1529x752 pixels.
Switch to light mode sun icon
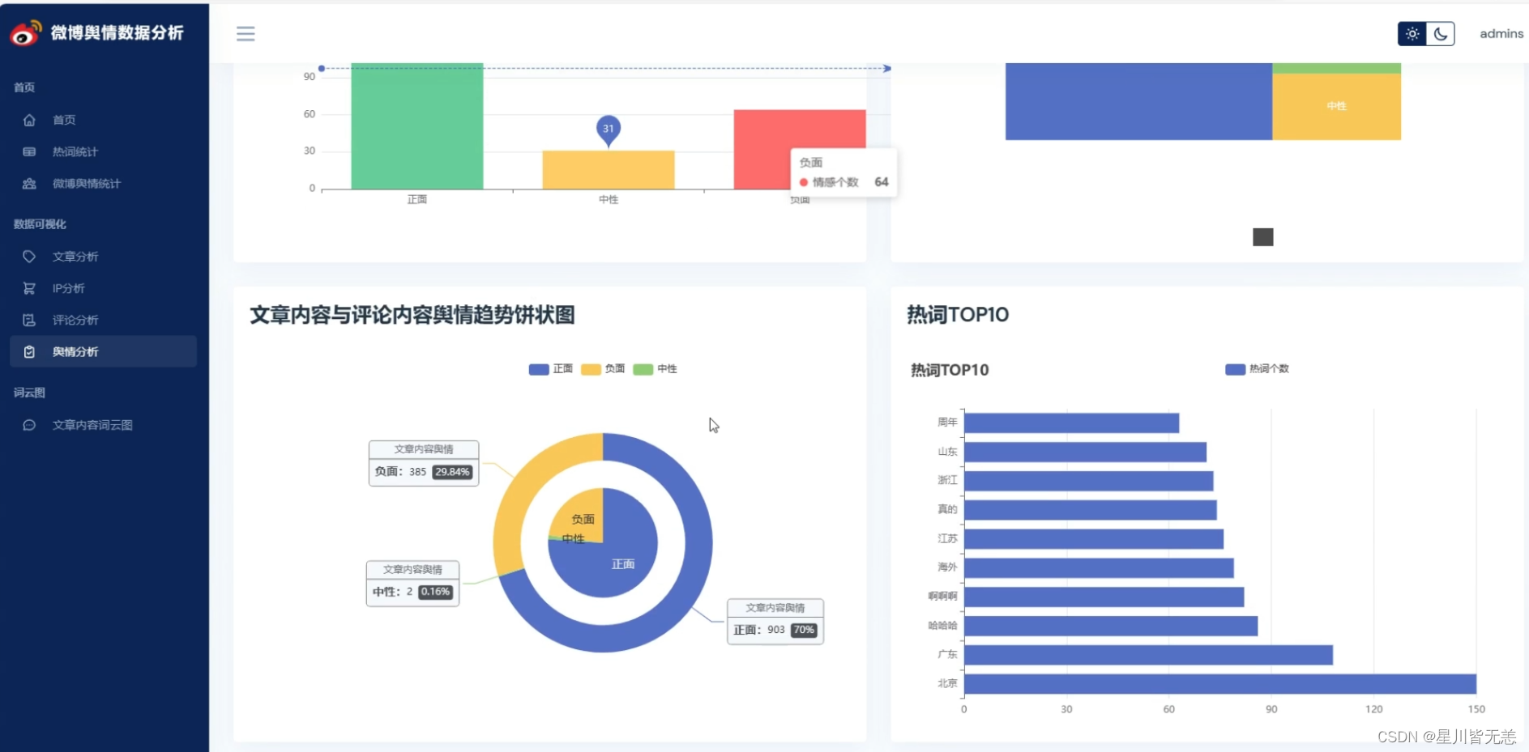pyautogui.click(x=1412, y=33)
